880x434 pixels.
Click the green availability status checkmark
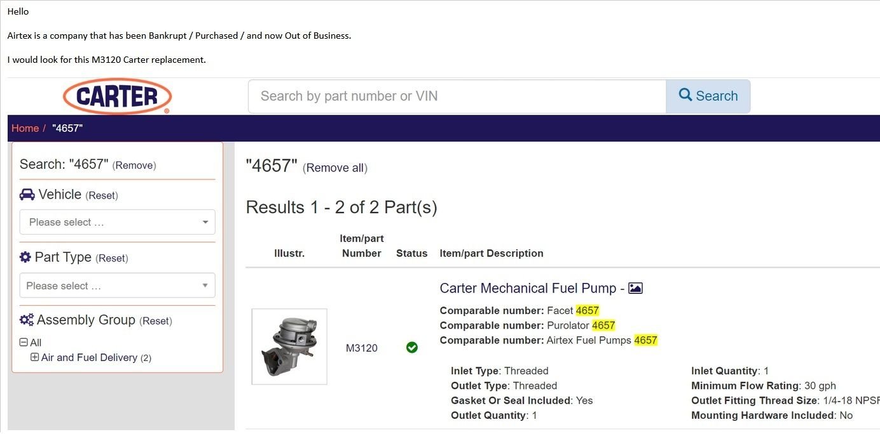pos(412,347)
